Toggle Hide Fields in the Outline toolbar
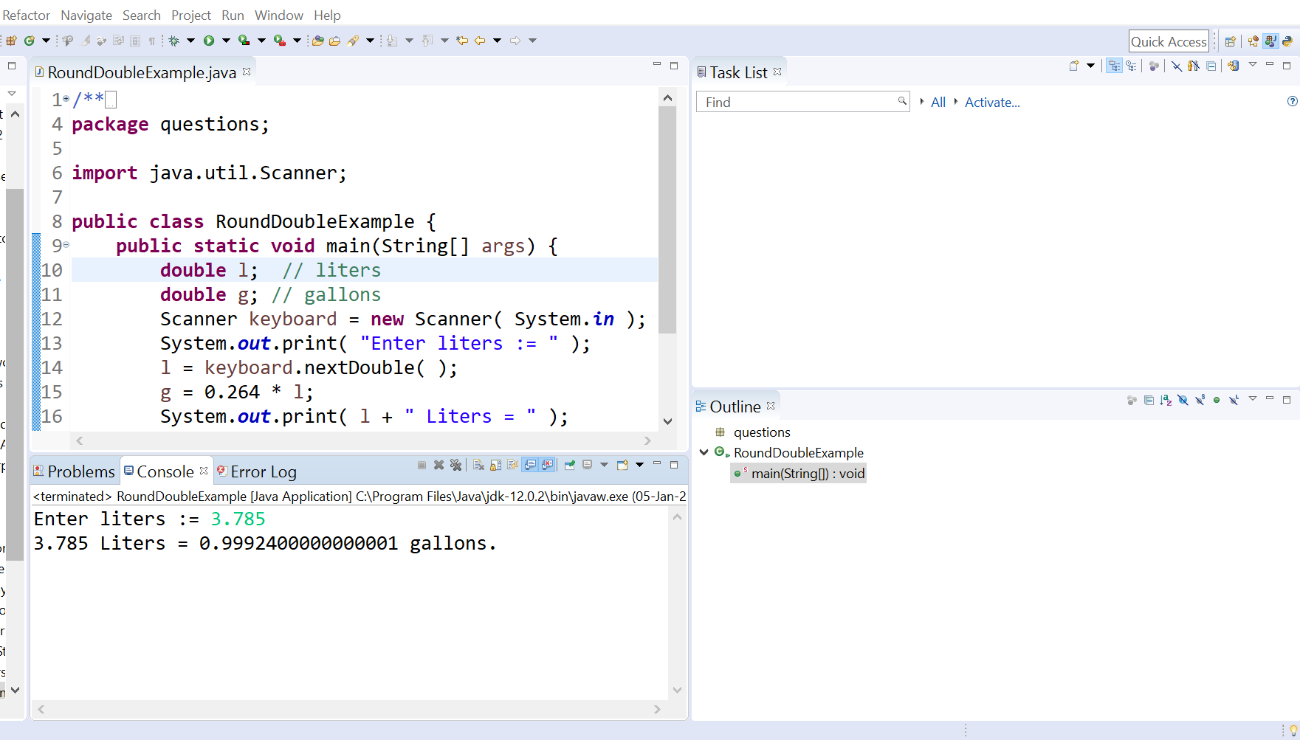This screenshot has height=740, width=1300. pyautogui.click(x=1183, y=400)
